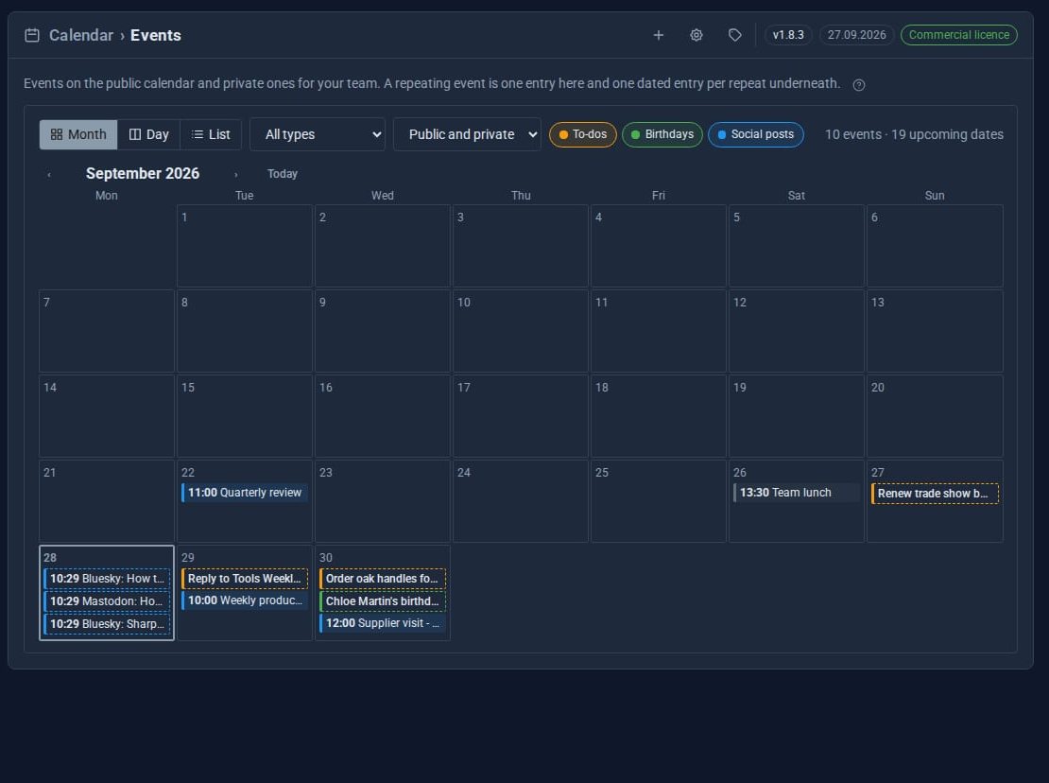Open the 12:00 Supplier visit event
1049x783 pixels.
click(383, 623)
